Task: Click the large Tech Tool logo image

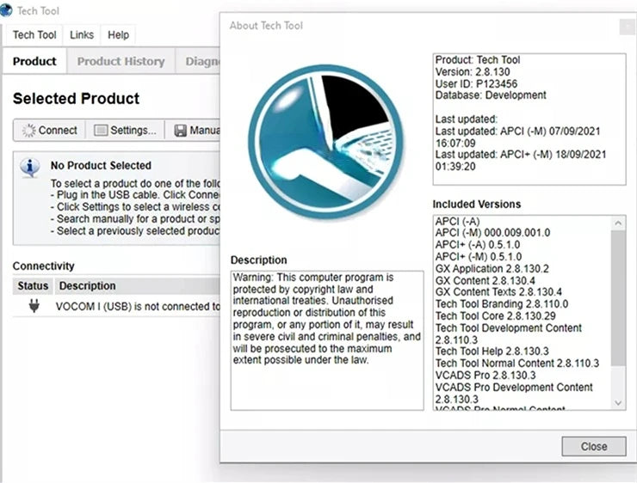Action: click(x=326, y=142)
